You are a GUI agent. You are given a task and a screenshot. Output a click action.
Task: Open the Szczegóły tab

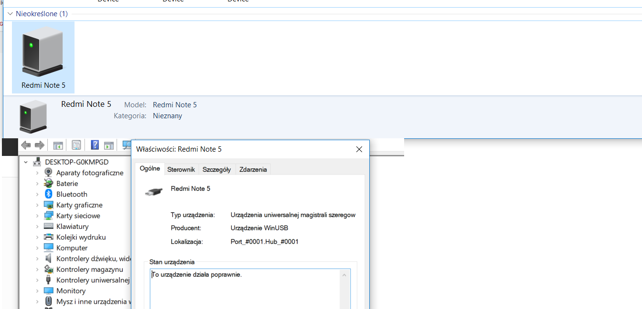216,169
